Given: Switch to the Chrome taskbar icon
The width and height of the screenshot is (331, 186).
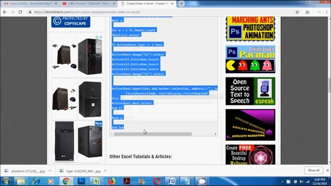Looking at the screenshot, I should coord(66,181).
